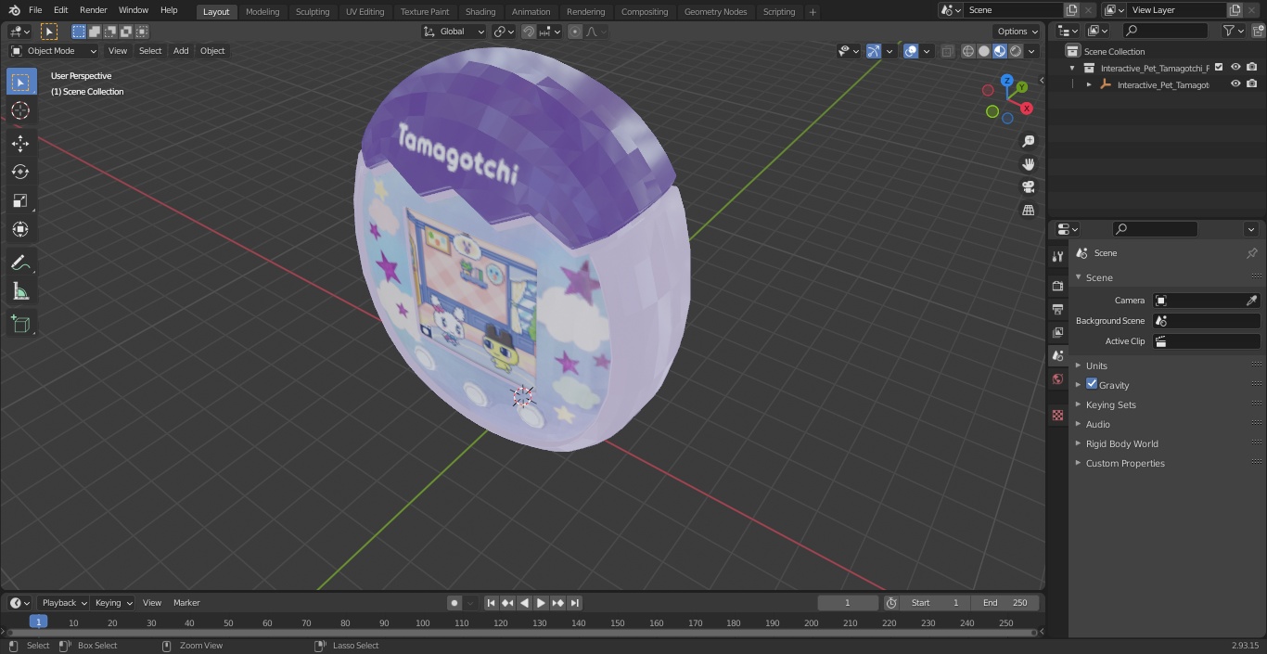Pick the Measure tool
1267x654 pixels.
20,292
